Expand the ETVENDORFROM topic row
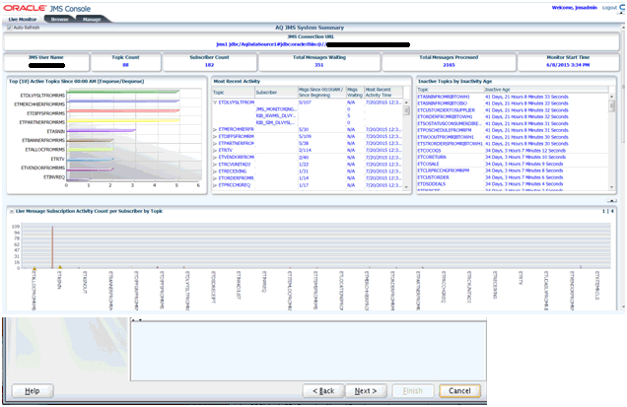The image size is (627, 407). (215, 157)
